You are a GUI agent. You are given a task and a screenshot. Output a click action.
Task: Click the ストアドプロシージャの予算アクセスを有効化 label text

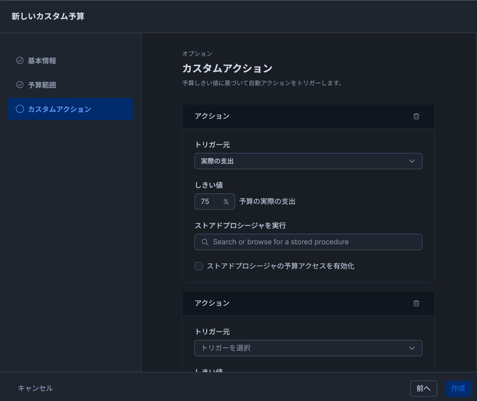click(x=280, y=266)
